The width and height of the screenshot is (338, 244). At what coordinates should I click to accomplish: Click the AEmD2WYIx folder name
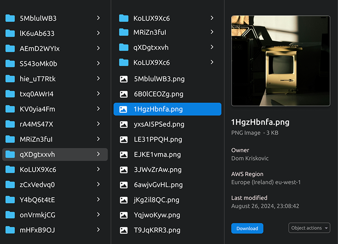tap(40, 49)
